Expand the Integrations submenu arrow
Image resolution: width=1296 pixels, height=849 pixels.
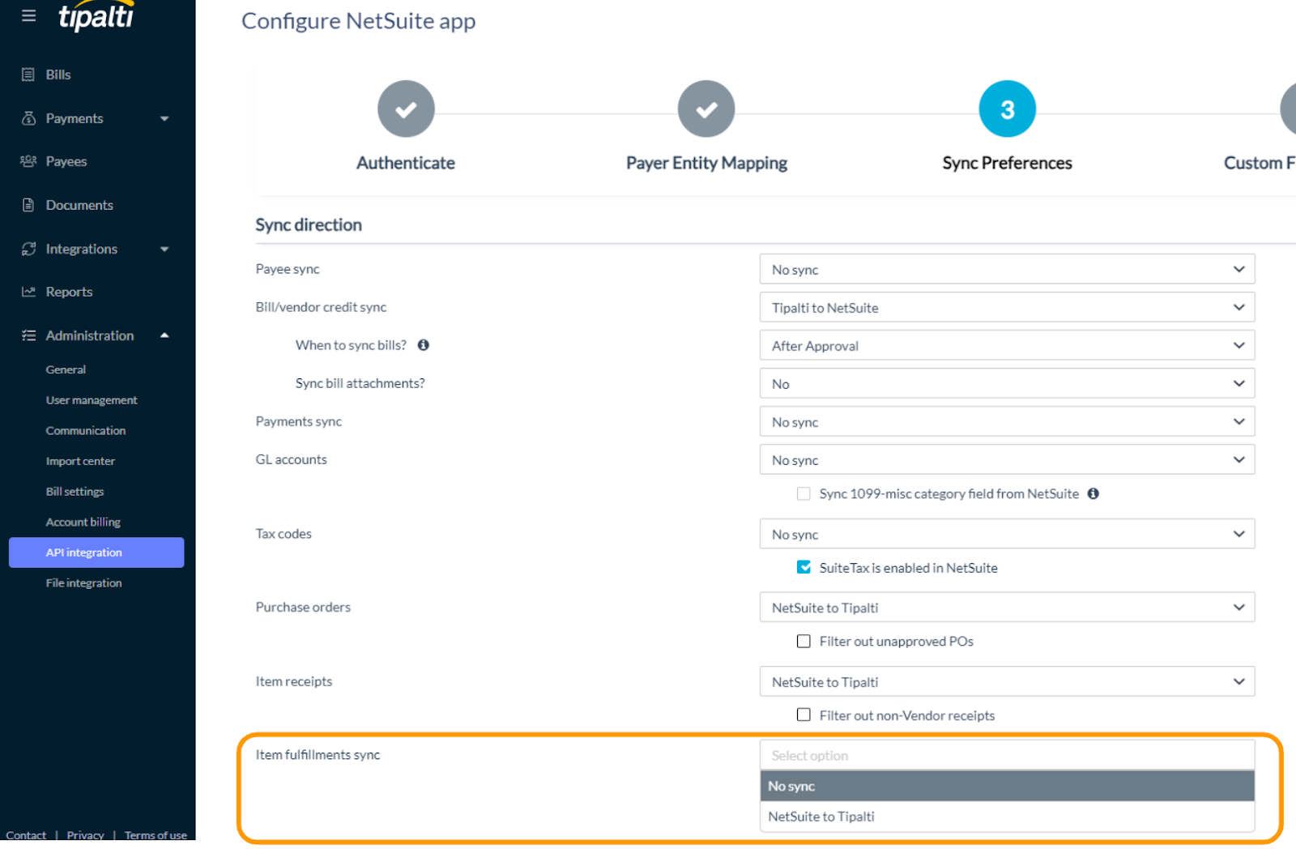pyautogui.click(x=164, y=249)
